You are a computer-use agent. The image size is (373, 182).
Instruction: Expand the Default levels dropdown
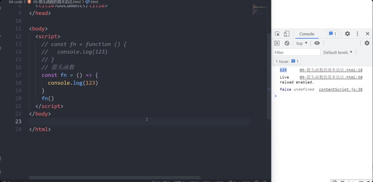pyautogui.click(x=338, y=52)
